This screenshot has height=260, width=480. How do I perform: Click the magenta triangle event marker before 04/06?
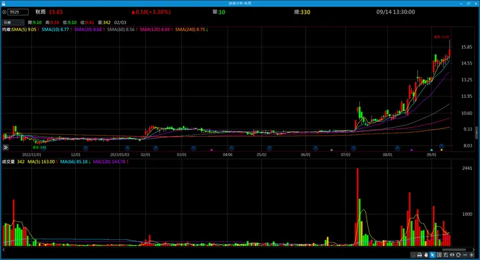[211, 150]
